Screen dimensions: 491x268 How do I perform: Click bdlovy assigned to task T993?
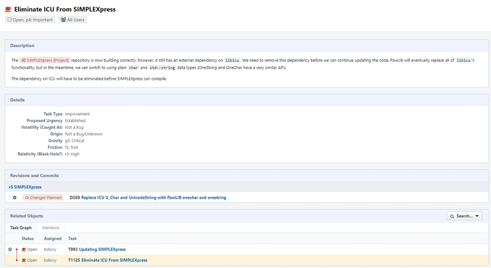pos(50,250)
